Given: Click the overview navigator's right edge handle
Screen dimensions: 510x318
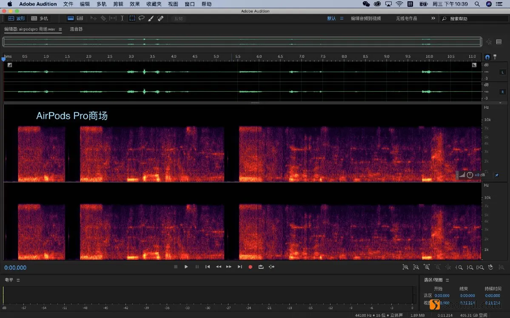Looking at the screenshot, I should pyautogui.click(x=481, y=42).
